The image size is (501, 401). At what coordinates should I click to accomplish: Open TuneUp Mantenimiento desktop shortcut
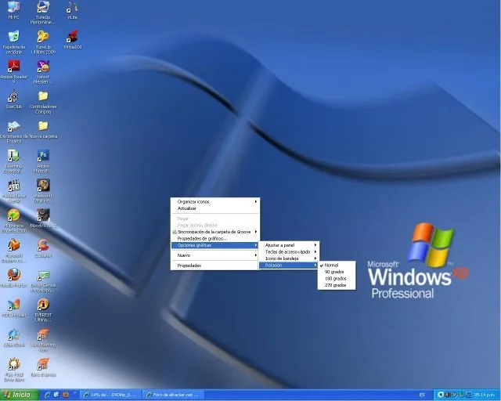(x=43, y=13)
